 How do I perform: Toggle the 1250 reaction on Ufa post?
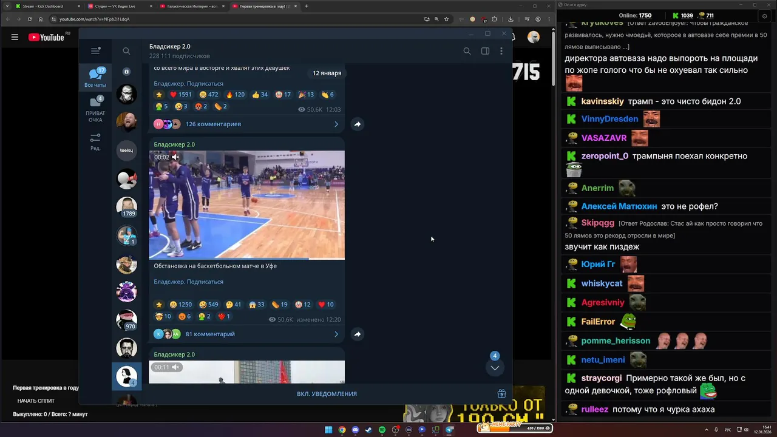pyautogui.click(x=181, y=305)
